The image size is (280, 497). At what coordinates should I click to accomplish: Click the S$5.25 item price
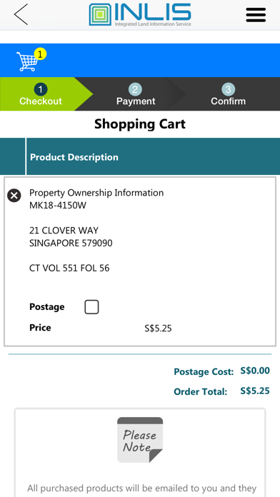(x=158, y=328)
